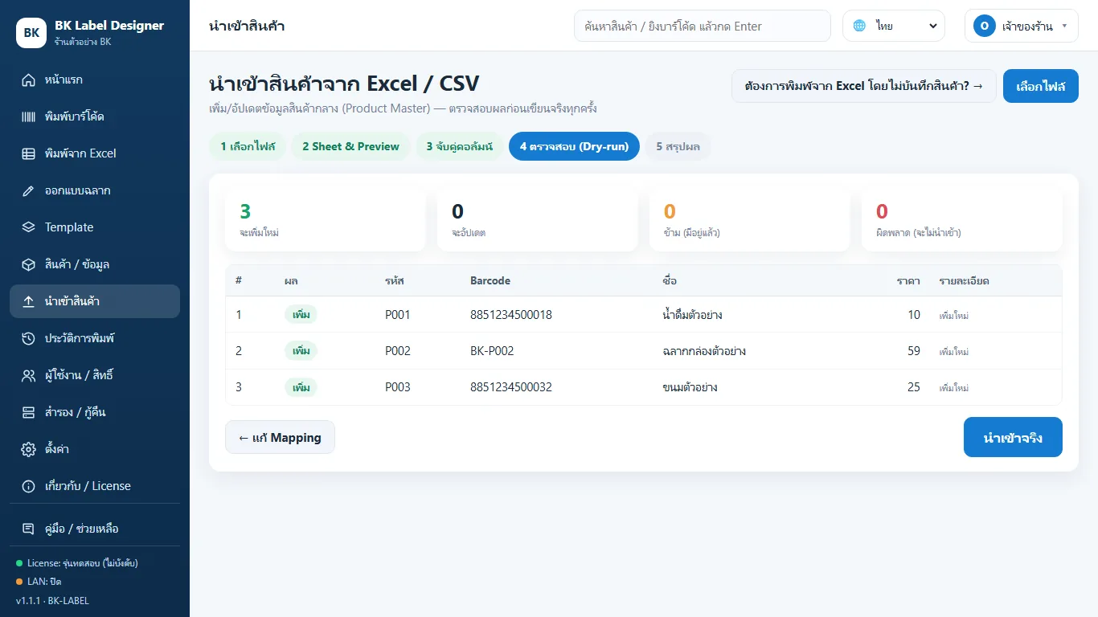This screenshot has width=1098, height=617.
Task: Click the upload icon for นำเข้าสินค้า
Action: point(29,302)
